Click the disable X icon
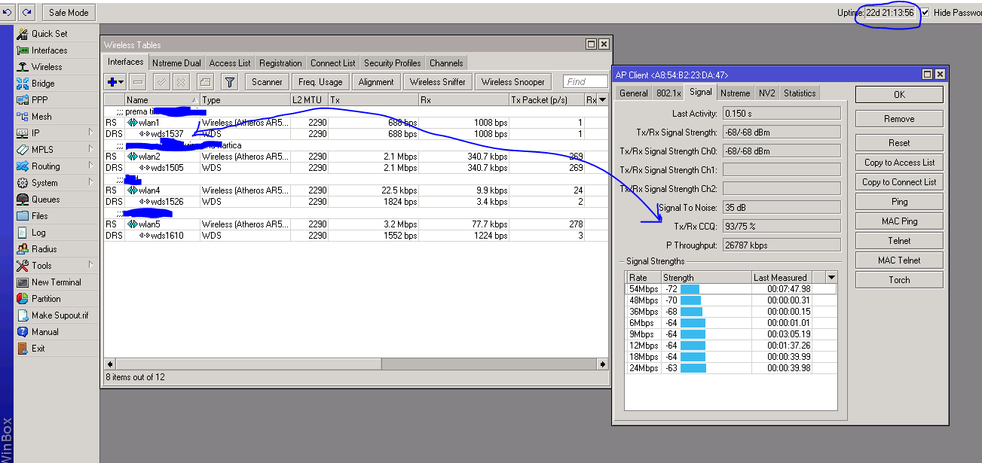The height and width of the screenshot is (463, 982). click(x=182, y=82)
